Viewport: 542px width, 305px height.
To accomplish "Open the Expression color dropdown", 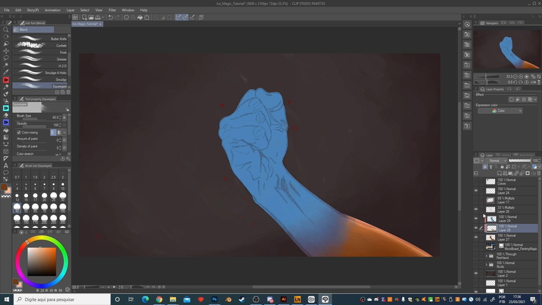I will (500, 111).
